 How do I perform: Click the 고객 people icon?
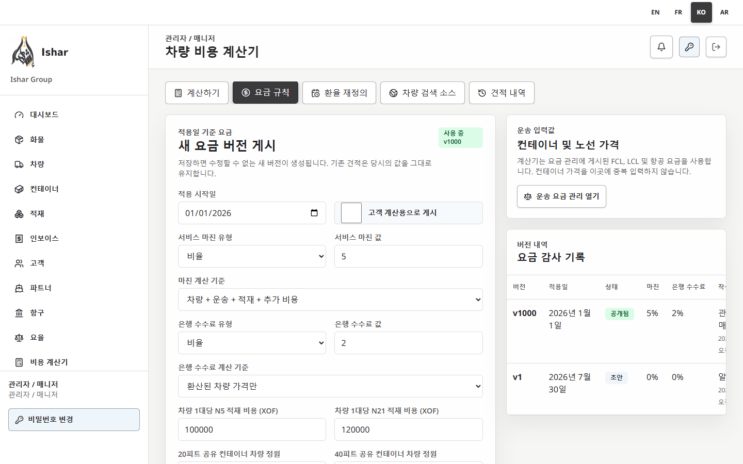tap(19, 263)
